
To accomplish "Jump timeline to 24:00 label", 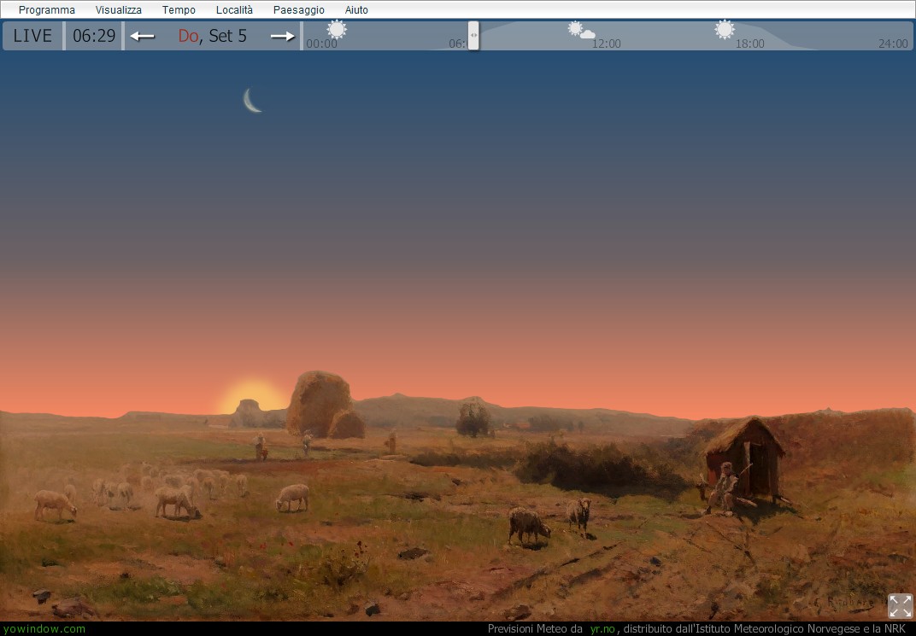I will [893, 44].
